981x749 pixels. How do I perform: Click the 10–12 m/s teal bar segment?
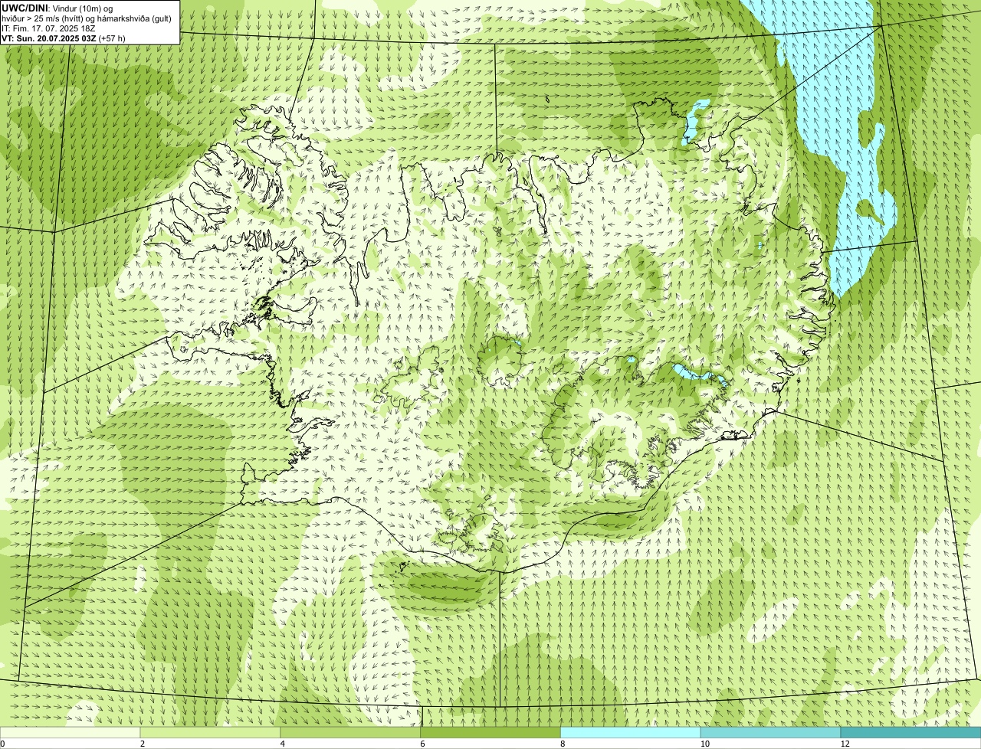point(770,732)
